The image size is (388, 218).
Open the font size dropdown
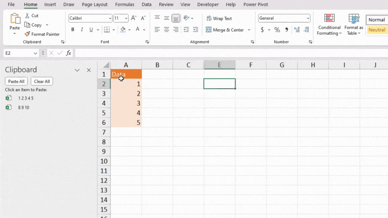pyautogui.click(x=127, y=18)
